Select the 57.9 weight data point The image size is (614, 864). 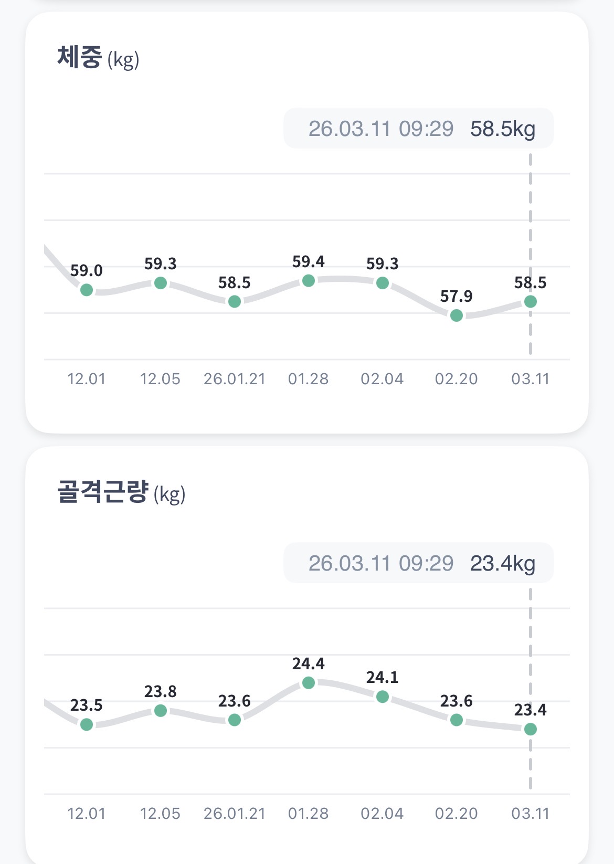coord(457,315)
